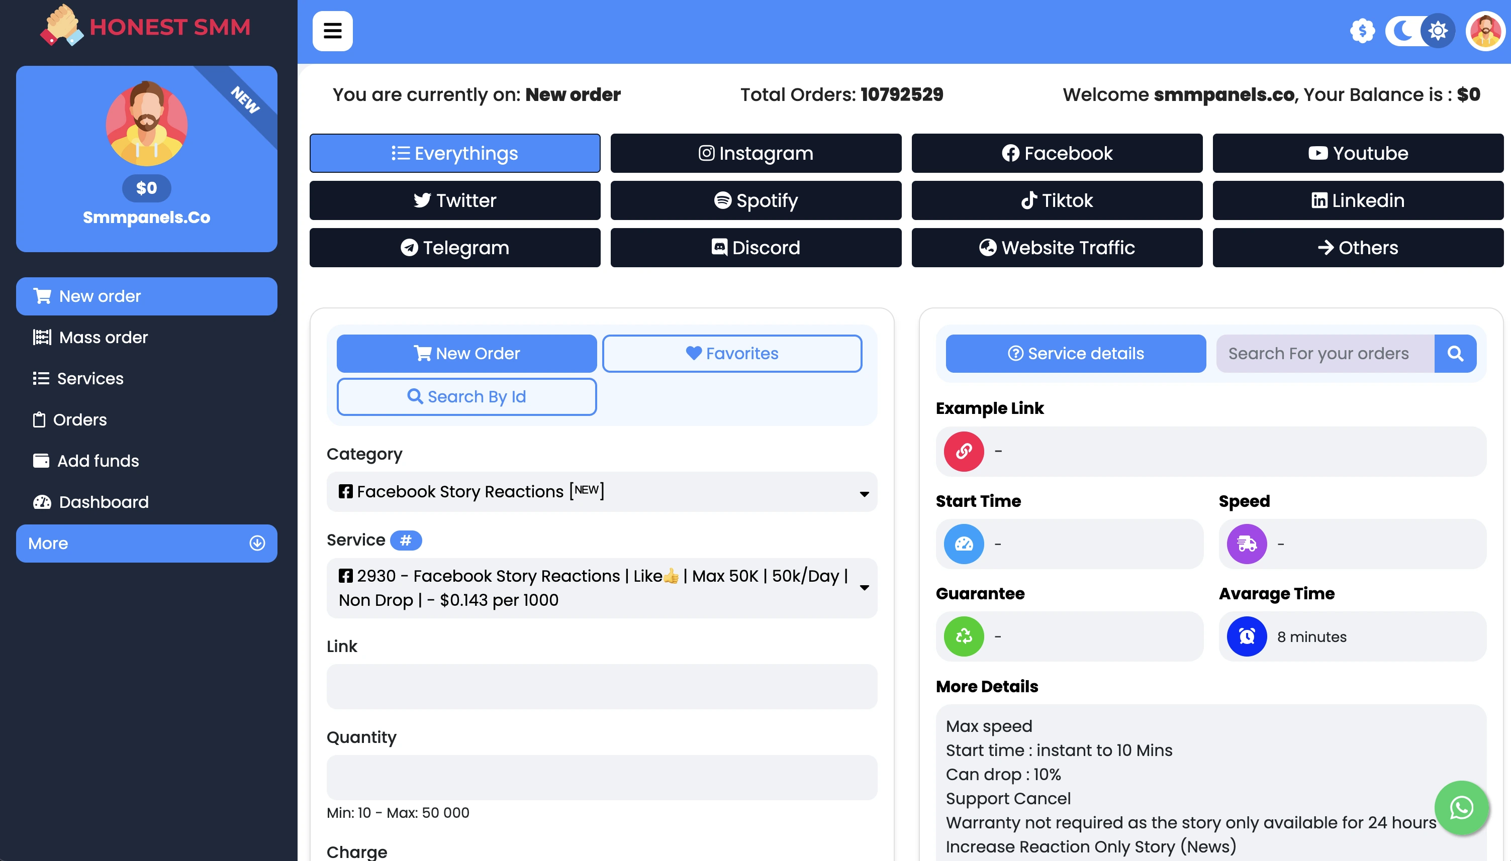1511x861 pixels.
Task: Focus the Quantity input field
Action: [x=602, y=778]
